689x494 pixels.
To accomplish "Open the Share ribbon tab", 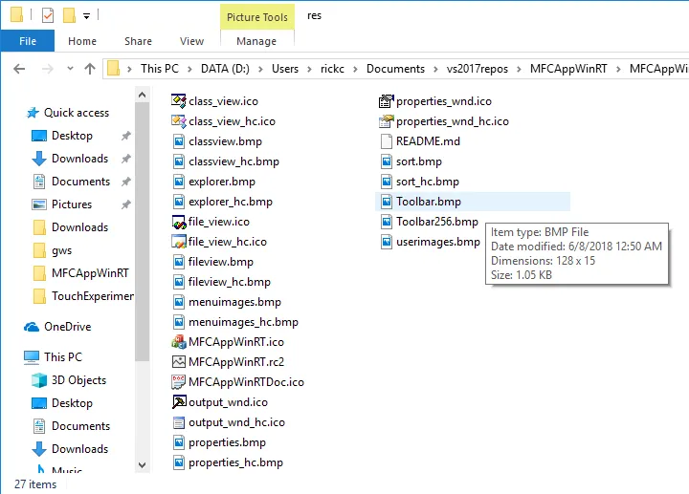I will tap(138, 41).
